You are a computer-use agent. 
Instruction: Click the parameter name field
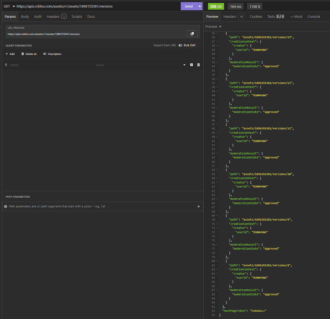tap(51, 65)
